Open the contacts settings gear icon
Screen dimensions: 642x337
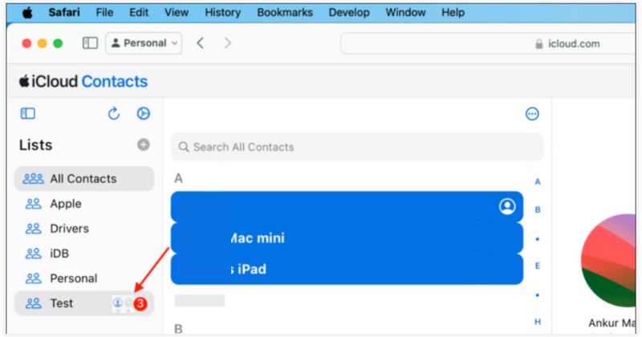pos(143,114)
